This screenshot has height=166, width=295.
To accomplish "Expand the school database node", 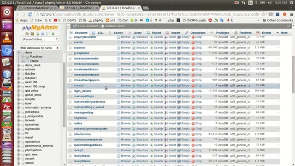I will pyautogui.click(x=18, y=163).
